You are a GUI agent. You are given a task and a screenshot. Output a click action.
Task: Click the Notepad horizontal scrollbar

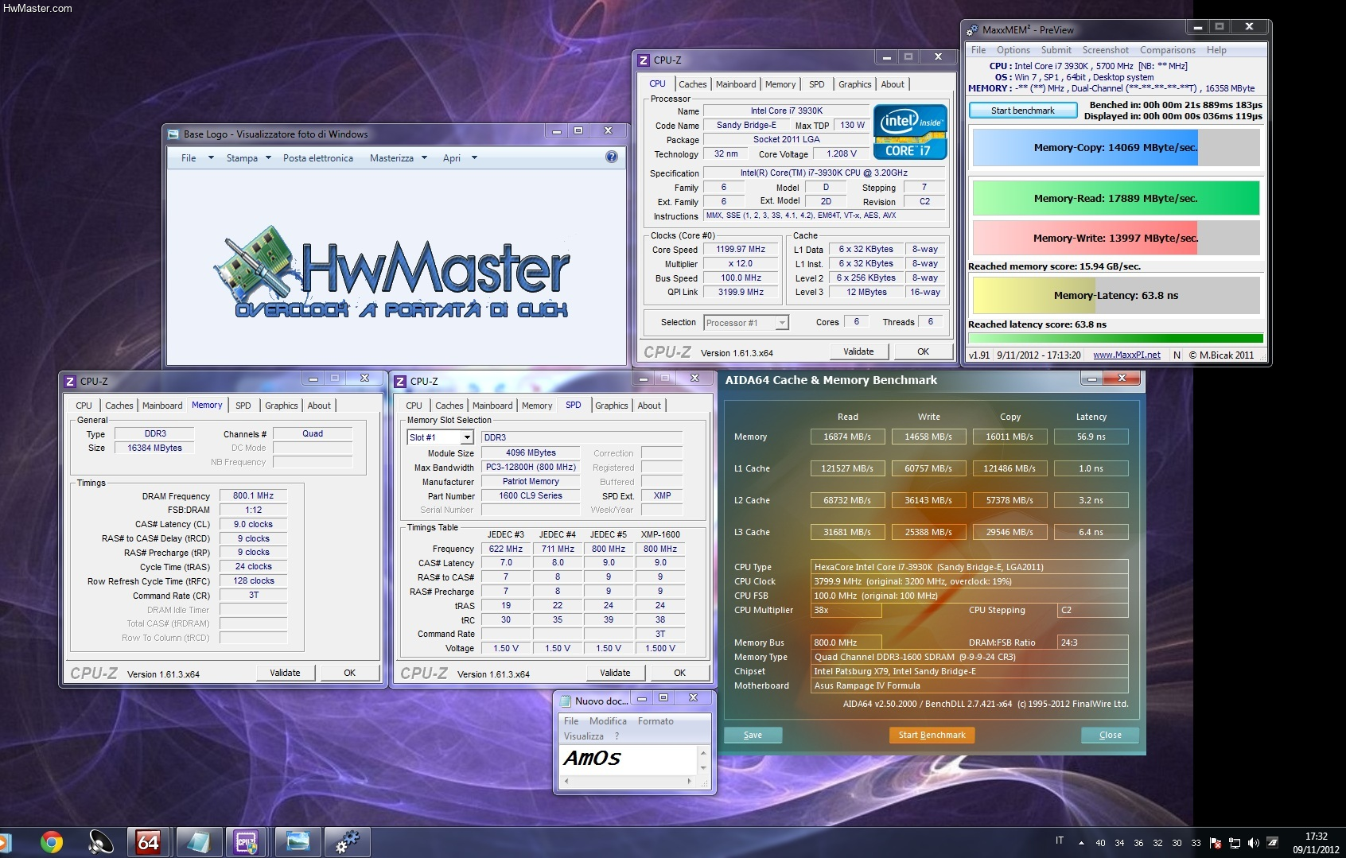pyautogui.click(x=628, y=782)
